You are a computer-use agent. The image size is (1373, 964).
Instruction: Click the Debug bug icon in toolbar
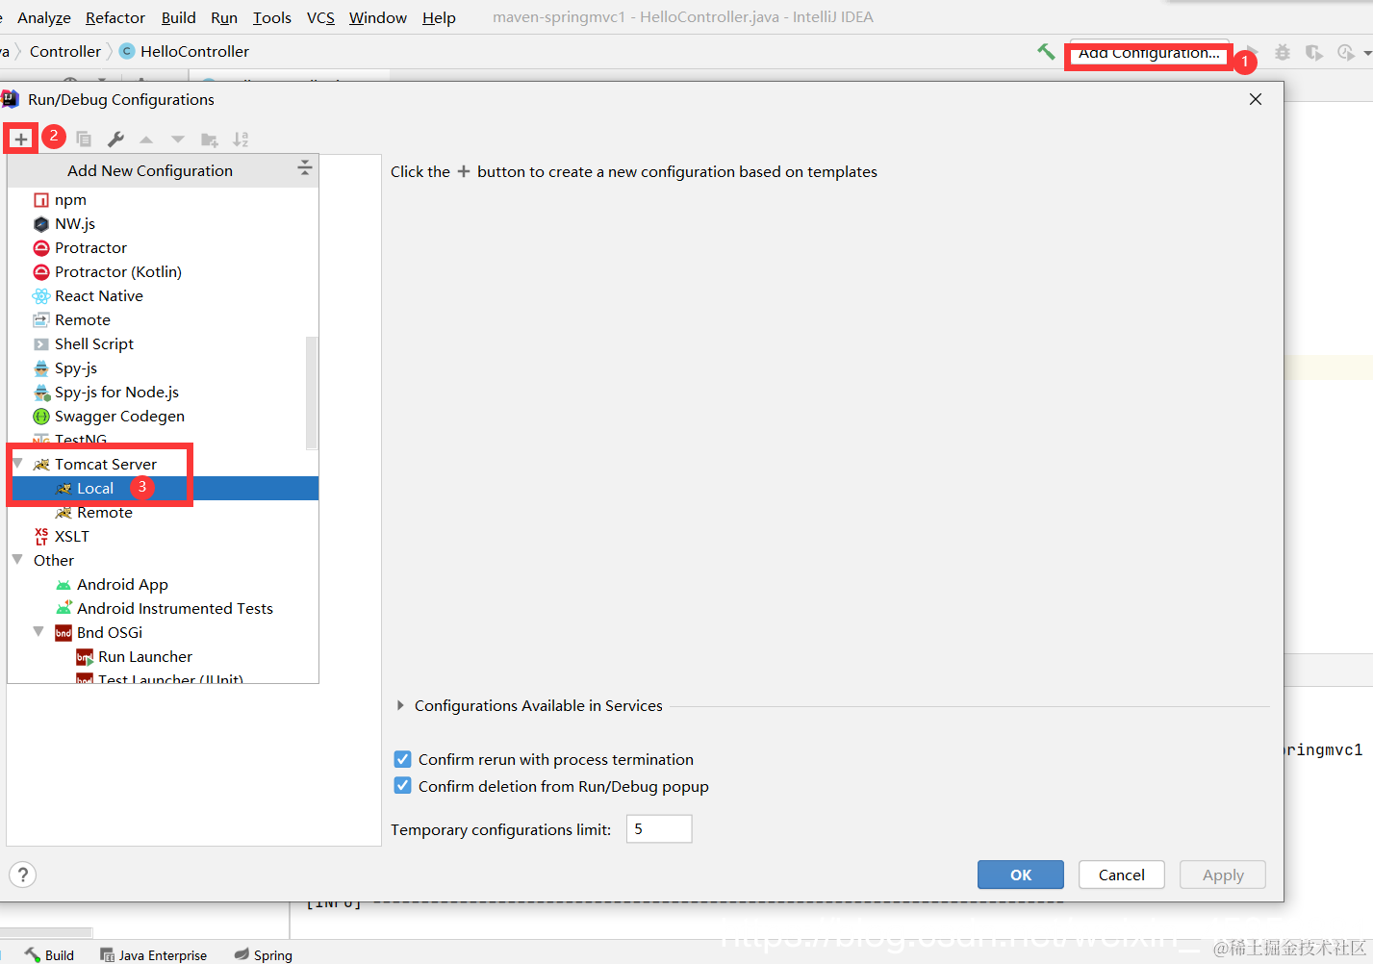[1283, 52]
